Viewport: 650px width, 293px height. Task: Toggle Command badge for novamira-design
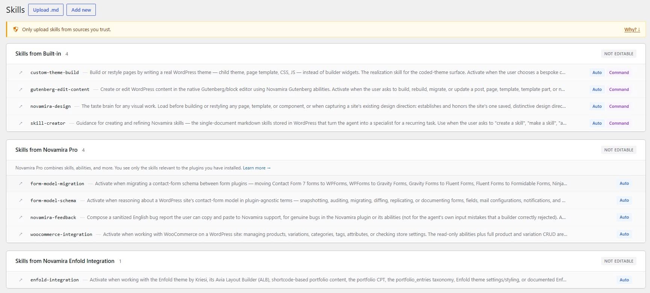619,106
